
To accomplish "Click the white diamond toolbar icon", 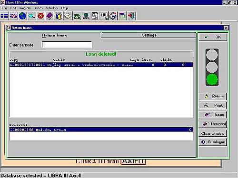I will tap(68, 16).
